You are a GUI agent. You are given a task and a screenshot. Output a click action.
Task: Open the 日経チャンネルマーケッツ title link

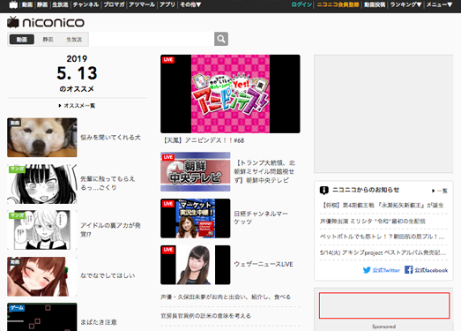point(261,218)
